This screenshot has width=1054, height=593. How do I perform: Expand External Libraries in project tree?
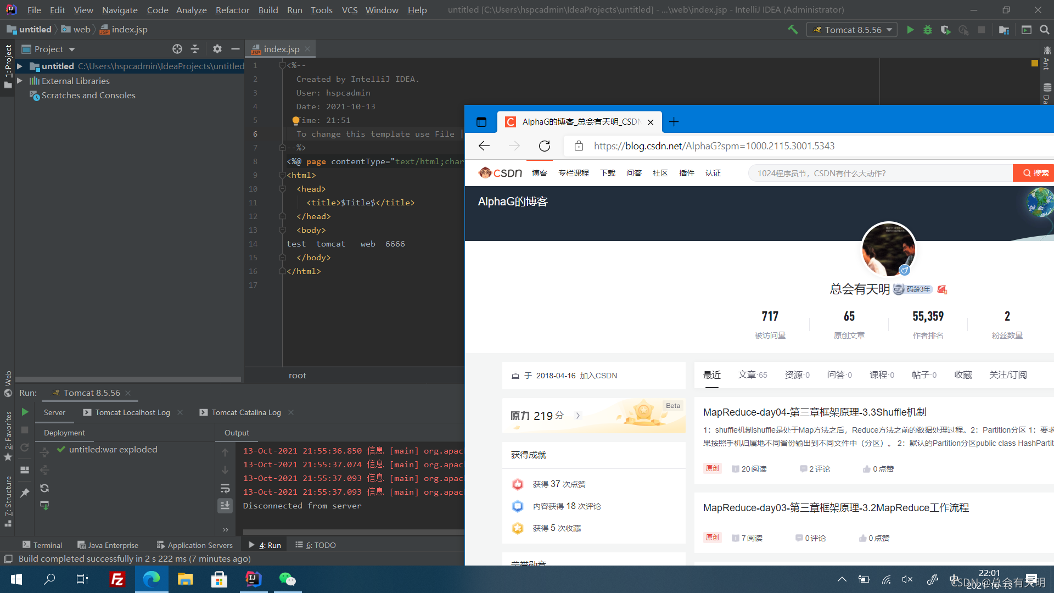tap(20, 81)
